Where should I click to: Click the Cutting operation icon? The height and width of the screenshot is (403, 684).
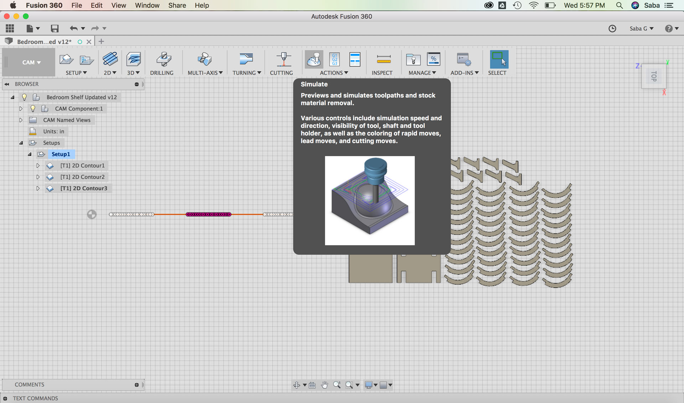(284, 59)
